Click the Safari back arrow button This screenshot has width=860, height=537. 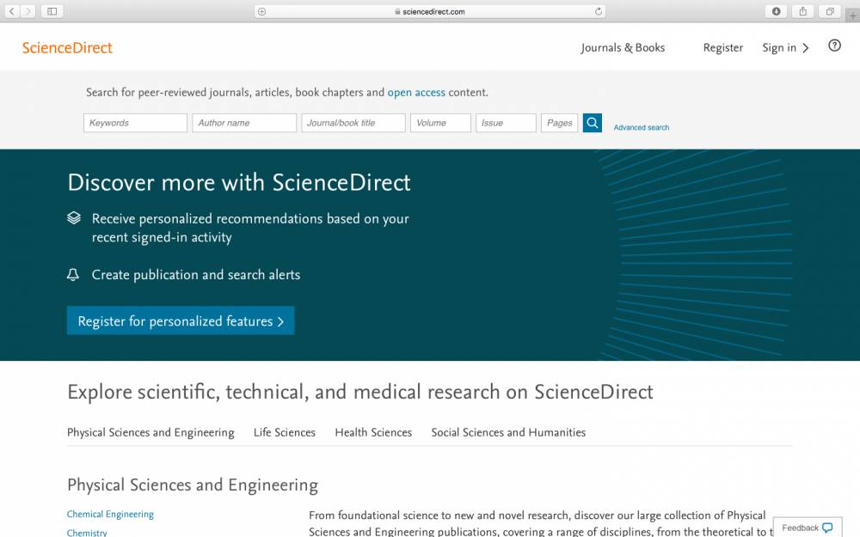(x=11, y=11)
